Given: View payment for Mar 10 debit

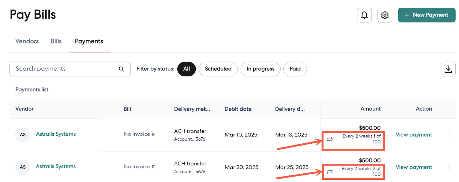Looking at the screenshot, I should (x=413, y=135).
